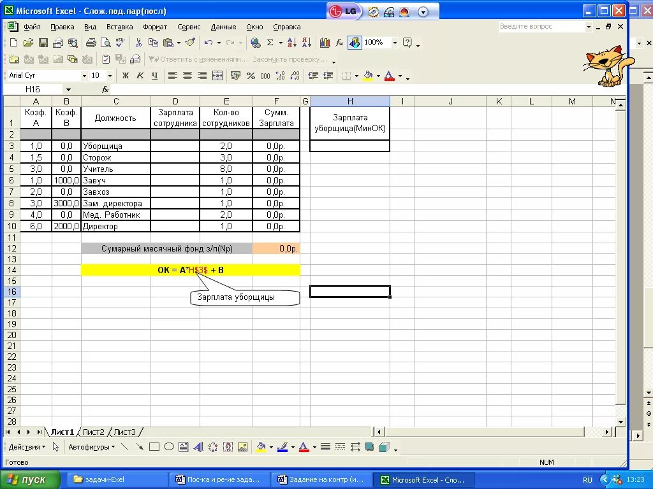The width and height of the screenshot is (653, 489).
Task: Click the пуск Start button
Action: click(29, 479)
